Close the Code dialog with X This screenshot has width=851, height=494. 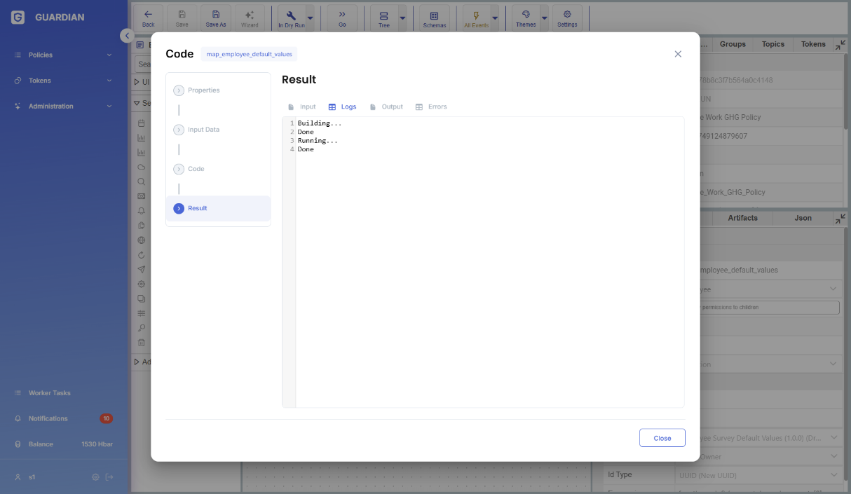pos(678,54)
